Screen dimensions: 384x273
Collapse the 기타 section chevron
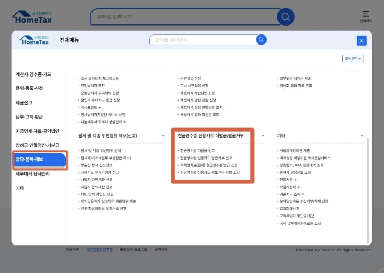pos(362,136)
